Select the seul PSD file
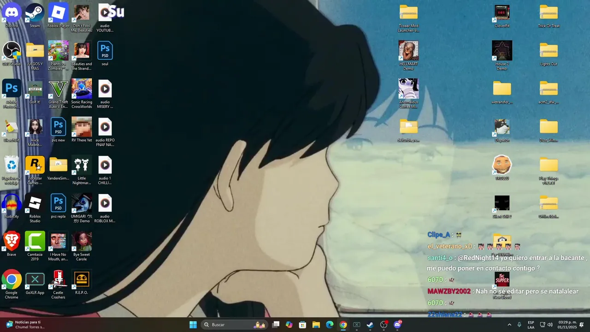 pyautogui.click(x=105, y=54)
